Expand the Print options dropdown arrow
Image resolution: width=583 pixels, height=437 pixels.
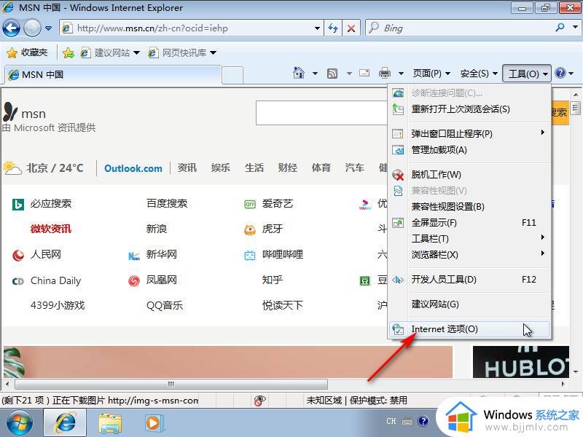tap(401, 74)
